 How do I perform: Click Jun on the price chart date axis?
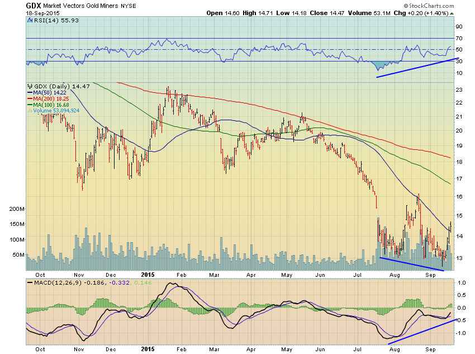pyautogui.click(x=320, y=275)
